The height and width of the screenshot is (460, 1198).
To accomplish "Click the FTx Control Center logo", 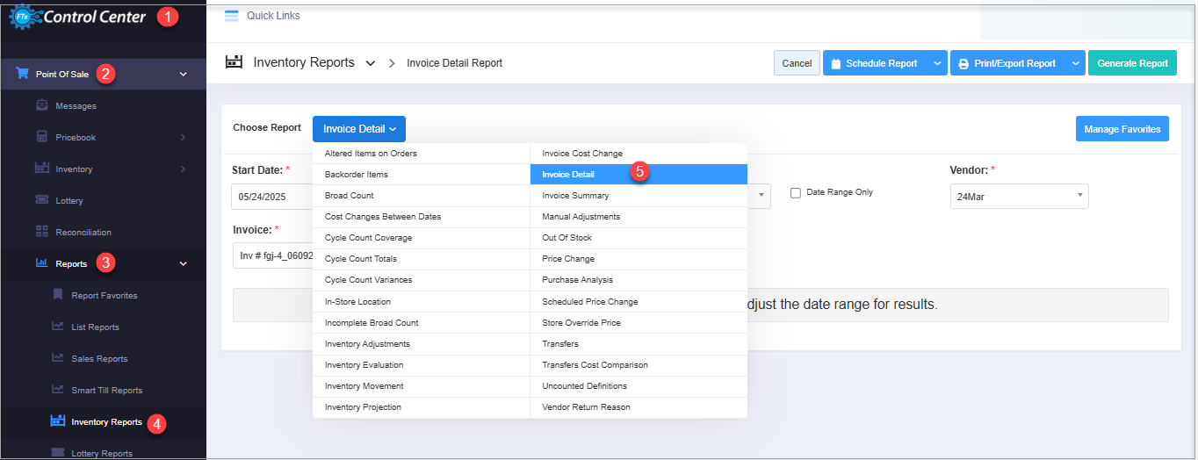I will point(77,16).
